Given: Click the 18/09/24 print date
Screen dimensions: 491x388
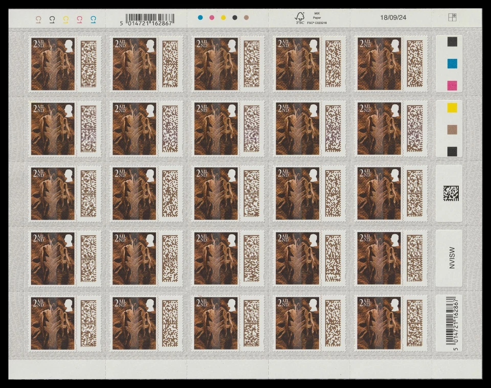Looking at the screenshot, I should (x=393, y=17).
